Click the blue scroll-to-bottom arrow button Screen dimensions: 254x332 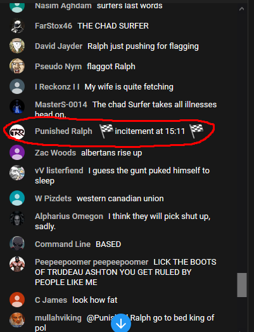(121, 323)
